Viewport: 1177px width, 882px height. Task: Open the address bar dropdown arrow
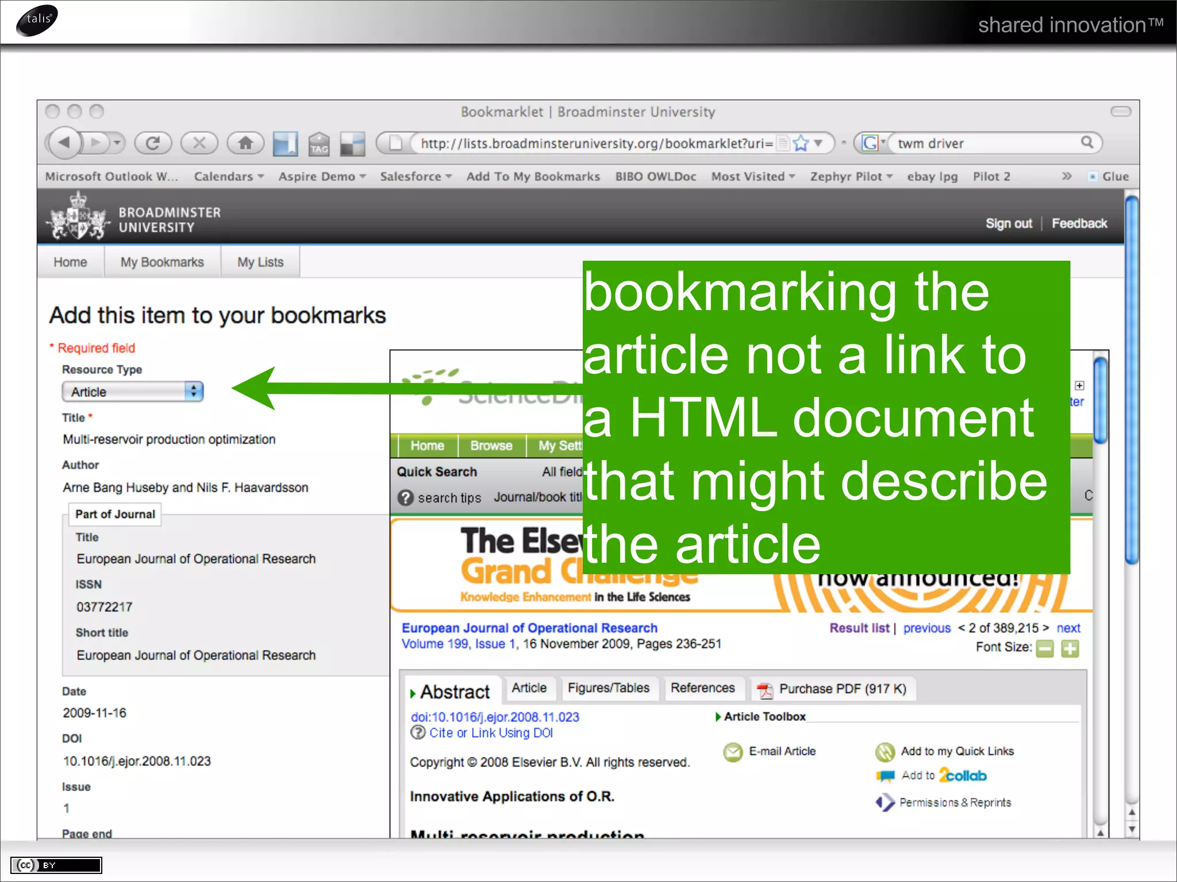point(818,142)
